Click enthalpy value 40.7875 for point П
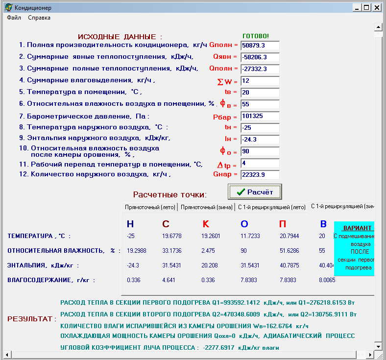 (289, 265)
